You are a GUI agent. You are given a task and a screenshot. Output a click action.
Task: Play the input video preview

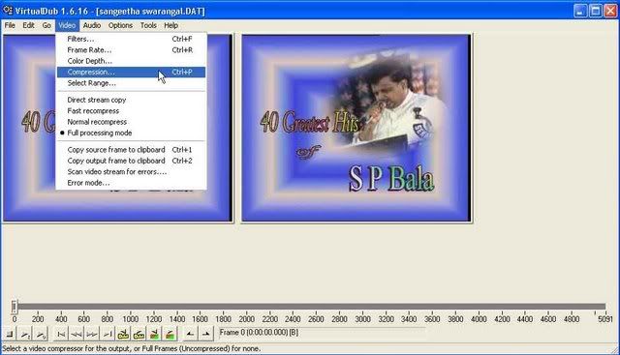pos(25,334)
